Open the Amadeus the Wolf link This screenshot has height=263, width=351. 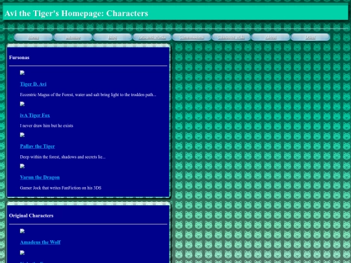pyautogui.click(x=40, y=242)
